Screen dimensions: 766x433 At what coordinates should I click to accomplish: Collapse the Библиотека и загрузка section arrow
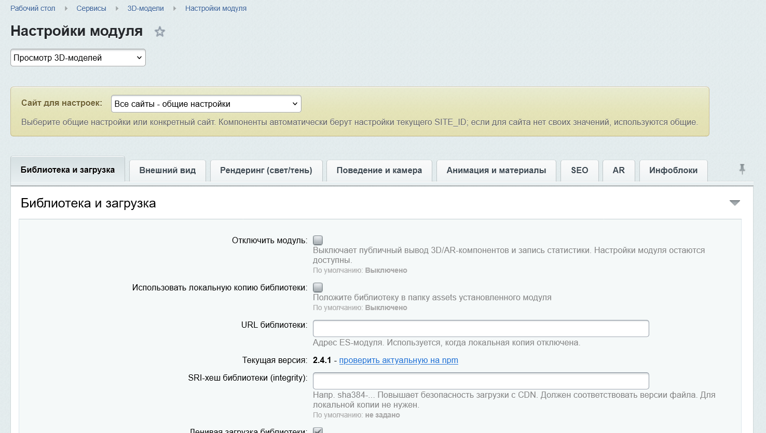click(735, 203)
